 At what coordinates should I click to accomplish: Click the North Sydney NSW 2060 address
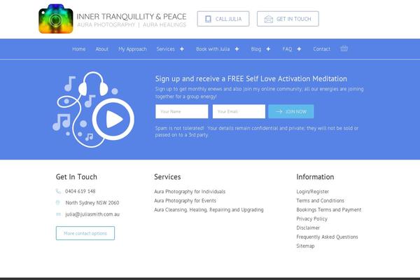[92, 203]
